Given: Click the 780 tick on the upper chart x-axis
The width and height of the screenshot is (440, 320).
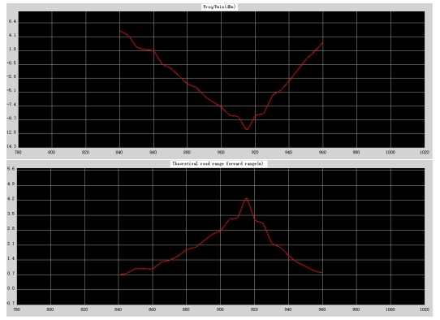Looking at the screenshot, I should coord(18,152).
